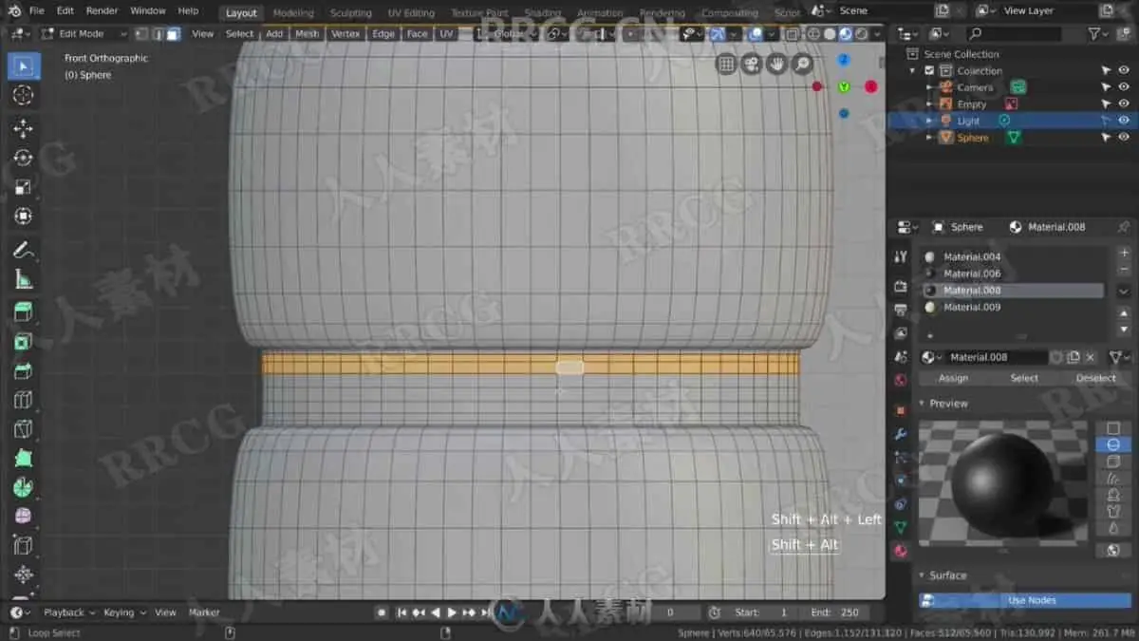The height and width of the screenshot is (641, 1139).
Task: Enable vertex select mode
Action: pos(140,33)
